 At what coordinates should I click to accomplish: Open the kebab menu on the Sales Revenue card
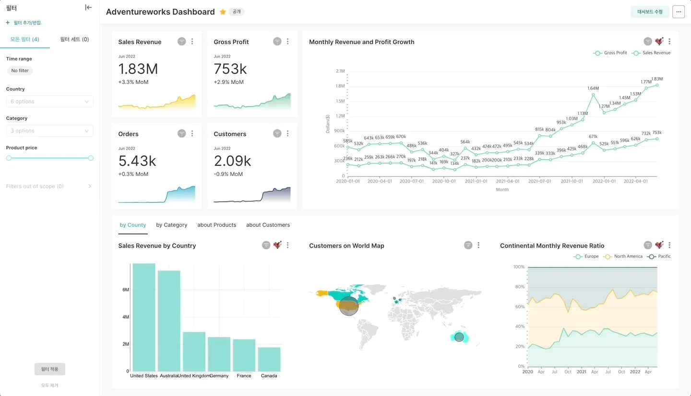click(192, 42)
